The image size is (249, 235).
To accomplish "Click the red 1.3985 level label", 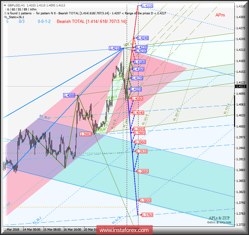I will point(140,133).
